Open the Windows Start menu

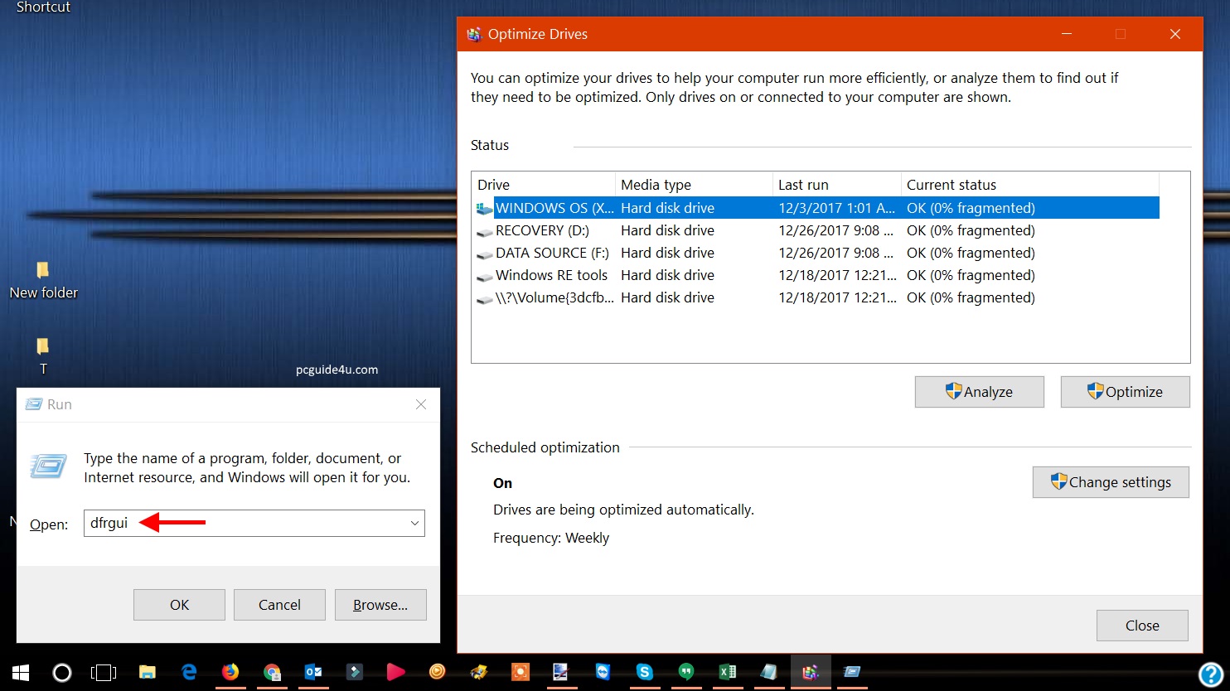click(21, 673)
